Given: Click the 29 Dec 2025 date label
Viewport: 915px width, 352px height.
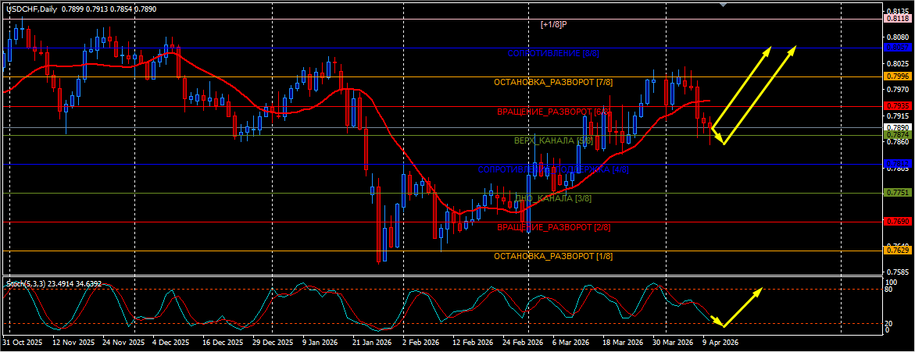Looking at the screenshot, I should pyautogui.click(x=273, y=343).
